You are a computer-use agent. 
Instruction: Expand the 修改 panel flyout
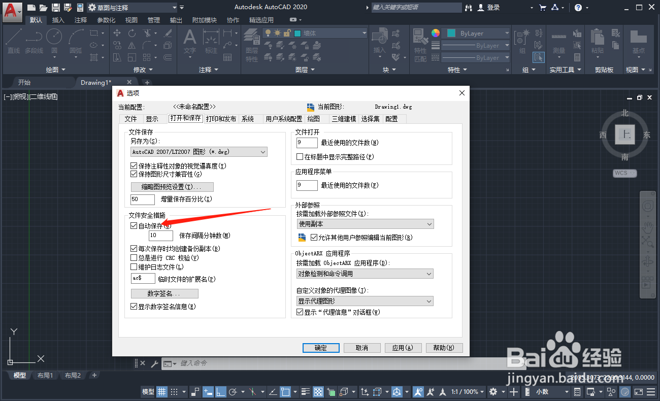143,70
